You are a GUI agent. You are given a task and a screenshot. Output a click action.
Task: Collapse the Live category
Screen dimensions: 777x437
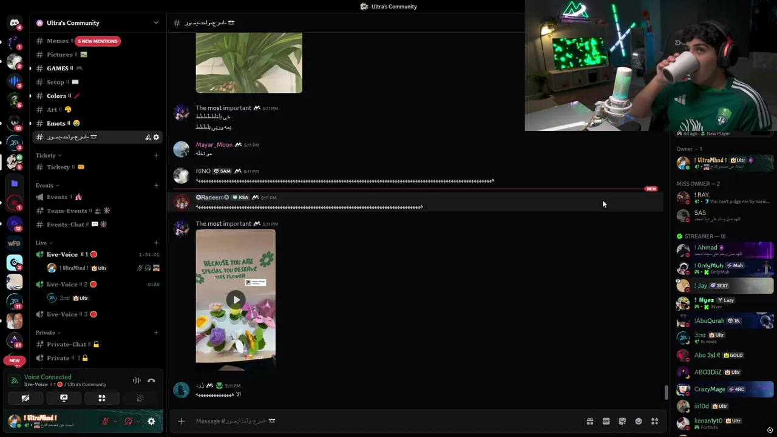[44, 243]
